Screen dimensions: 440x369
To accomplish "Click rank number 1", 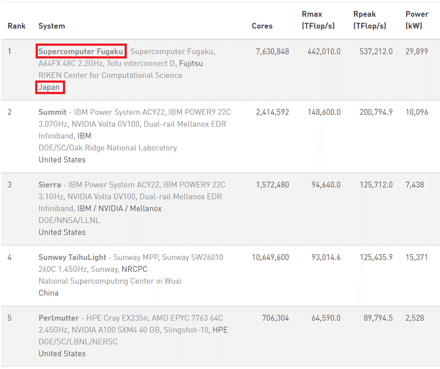I will point(9,52).
